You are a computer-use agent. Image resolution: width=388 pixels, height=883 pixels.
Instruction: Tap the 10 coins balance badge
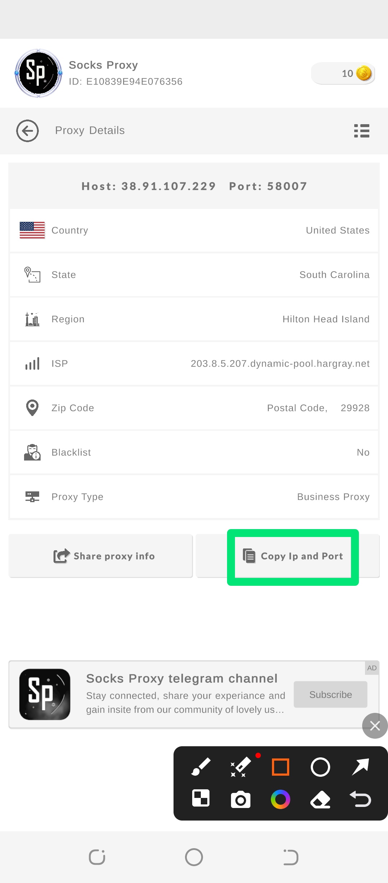click(343, 74)
